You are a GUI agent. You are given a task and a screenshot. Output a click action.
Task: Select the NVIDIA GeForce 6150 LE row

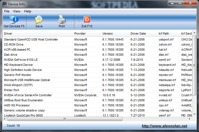[x=97, y=60]
